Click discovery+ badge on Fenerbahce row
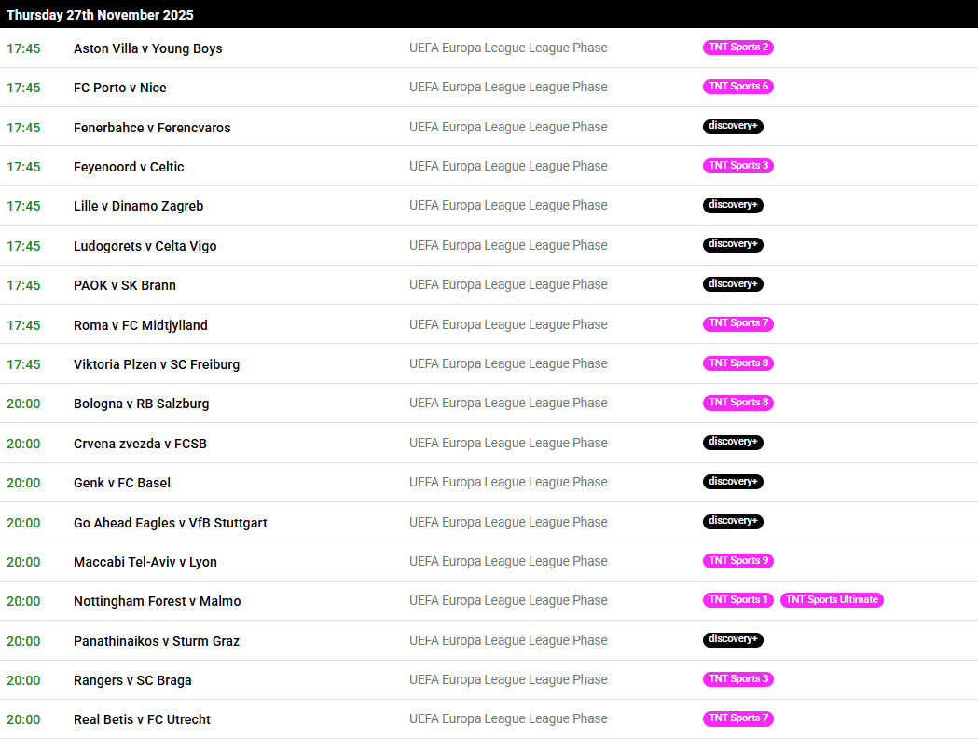The width and height of the screenshot is (978, 739). pos(733,126)
